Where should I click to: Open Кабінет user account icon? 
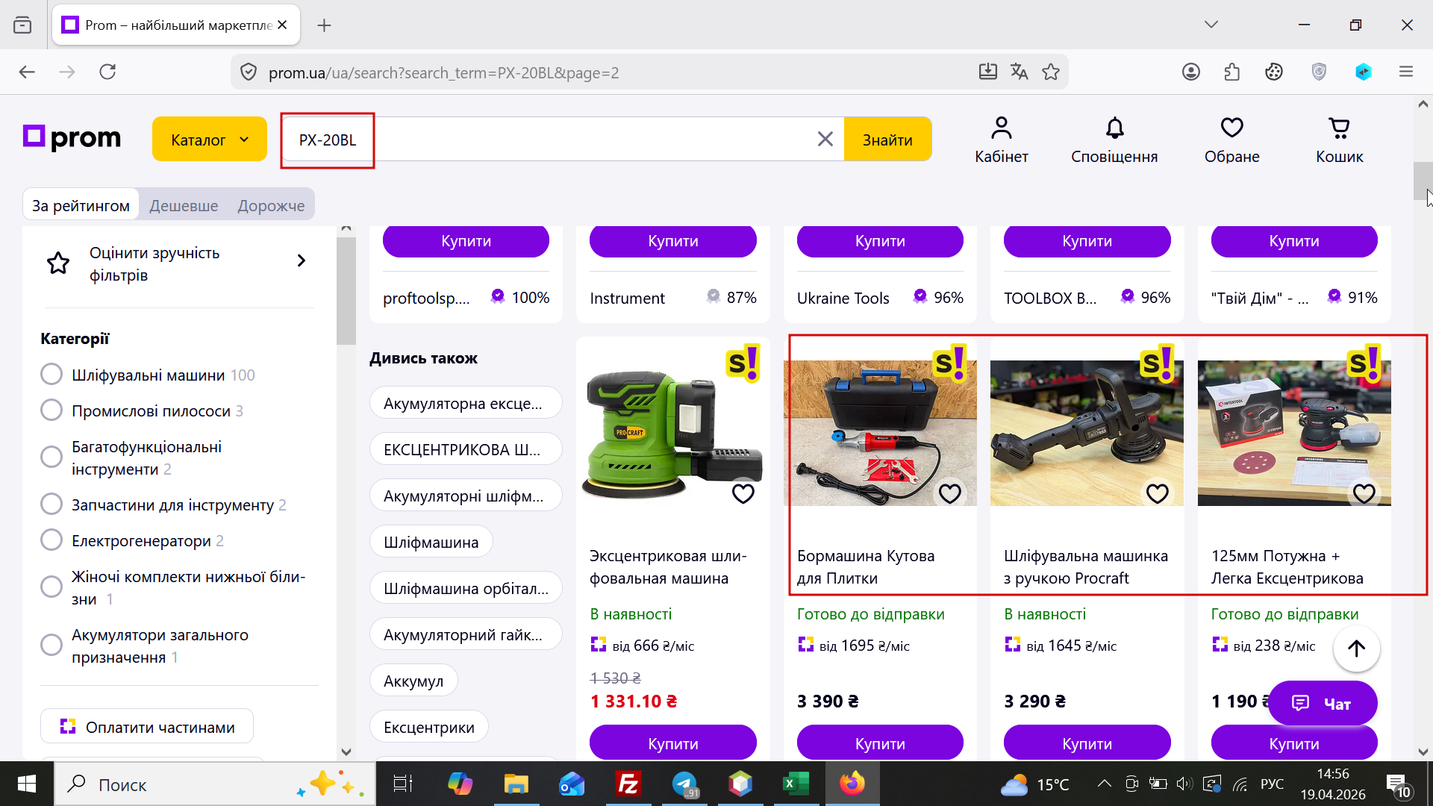1001,129
